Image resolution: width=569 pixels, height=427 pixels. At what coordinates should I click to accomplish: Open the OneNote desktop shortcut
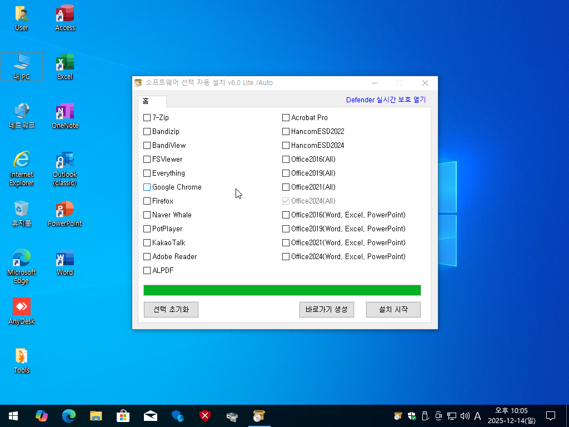point(65,116)
